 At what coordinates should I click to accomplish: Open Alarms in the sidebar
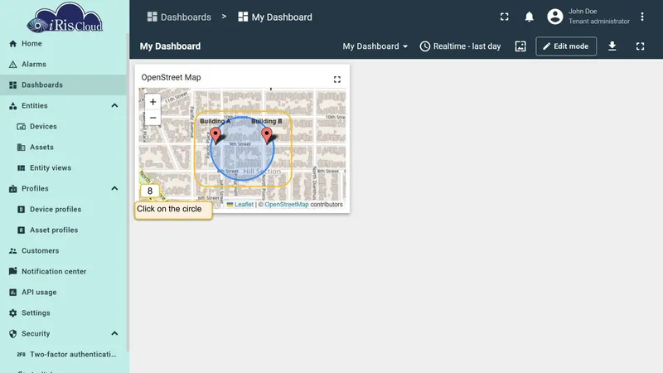[64, 65]
